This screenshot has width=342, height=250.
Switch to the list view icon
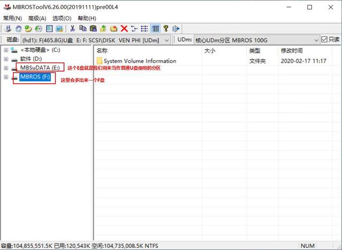point(145,28)
